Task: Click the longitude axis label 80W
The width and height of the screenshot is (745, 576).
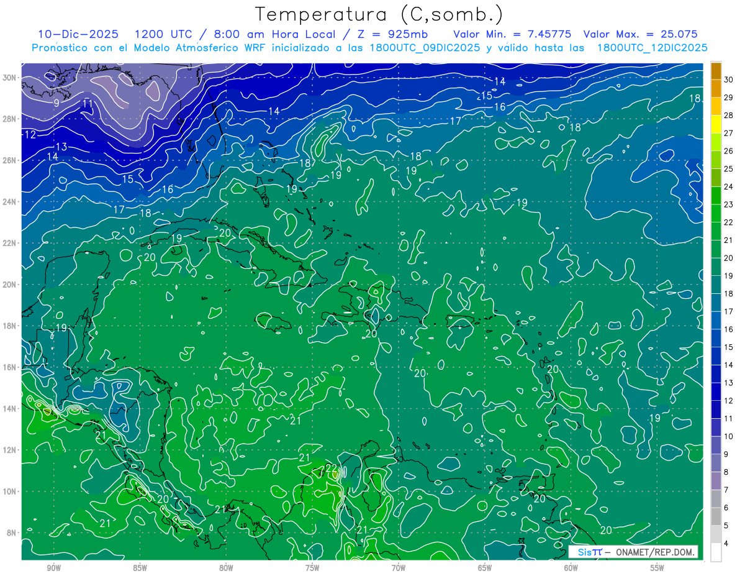Action: [226, 568]
